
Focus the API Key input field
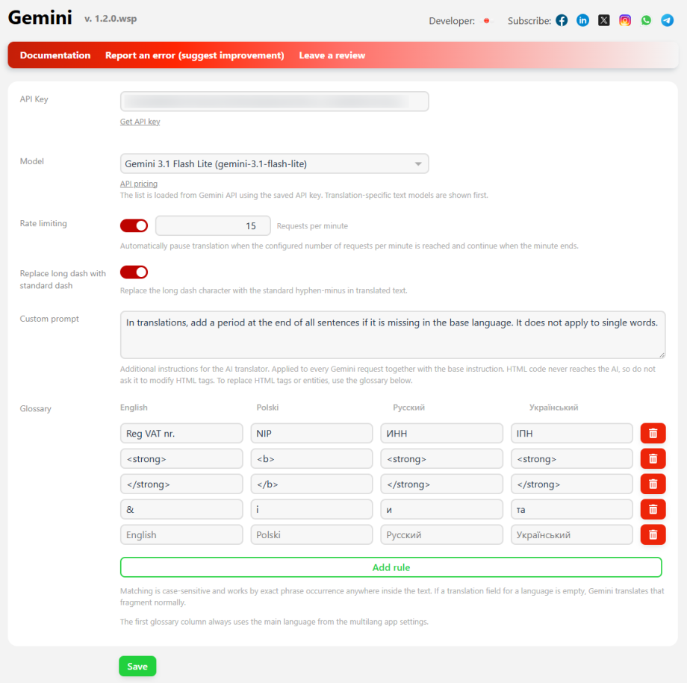274,102
